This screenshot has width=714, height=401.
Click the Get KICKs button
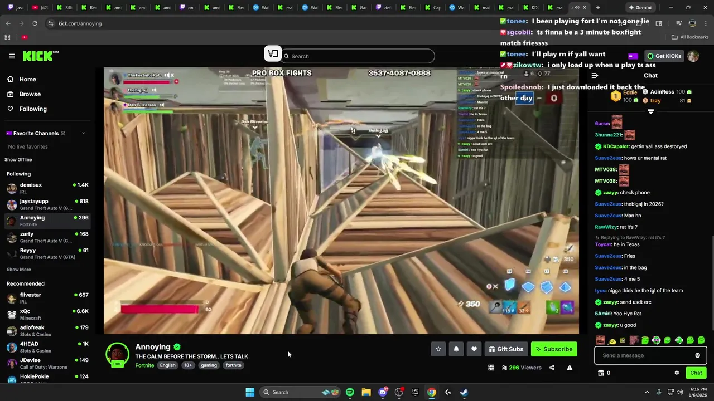664,56
